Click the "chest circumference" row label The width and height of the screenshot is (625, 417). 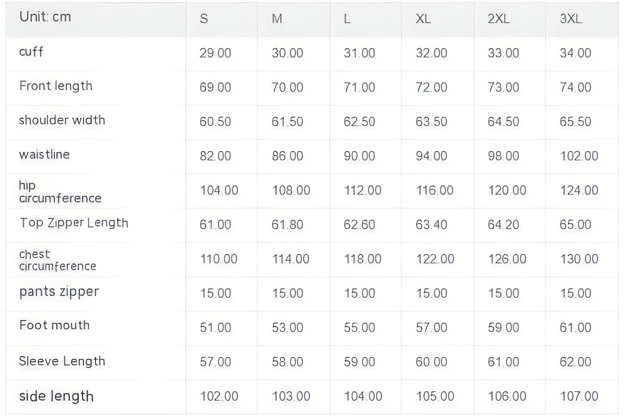click(57, 260)
